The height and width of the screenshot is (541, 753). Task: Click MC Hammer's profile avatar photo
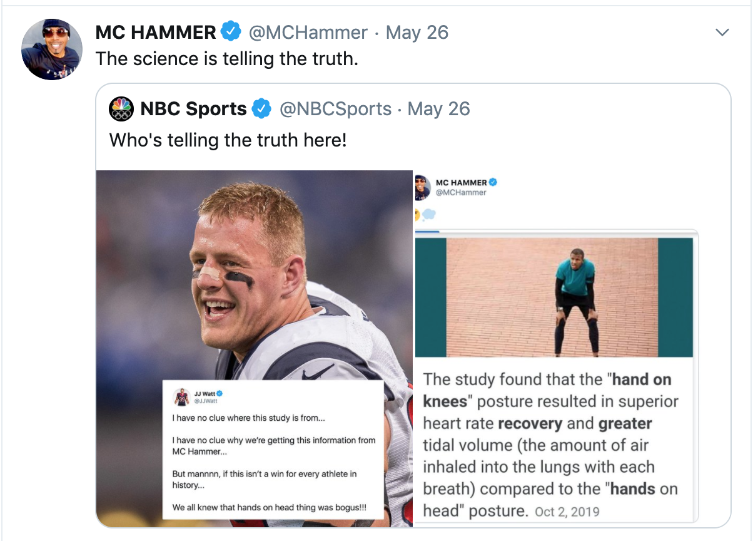pos(52,49)
